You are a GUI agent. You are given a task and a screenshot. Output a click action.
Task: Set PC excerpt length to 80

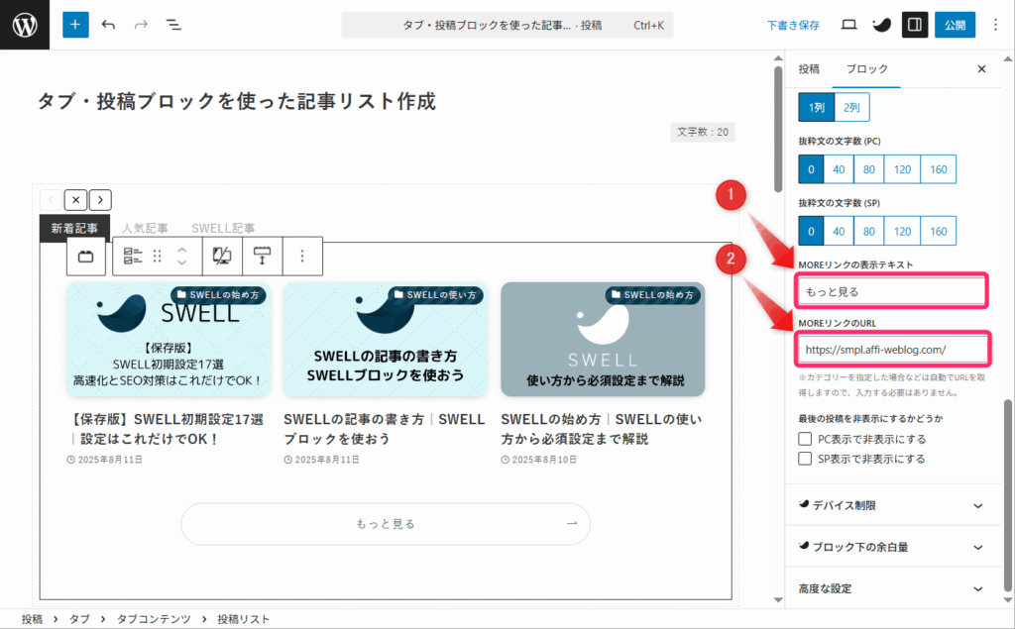click(869, 169)
